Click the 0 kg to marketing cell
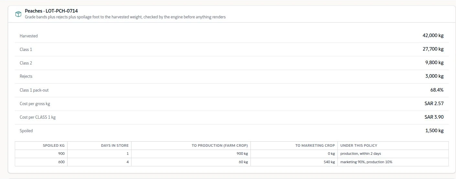The width and height of the screenshot is (456, 179). click(294, 154)
